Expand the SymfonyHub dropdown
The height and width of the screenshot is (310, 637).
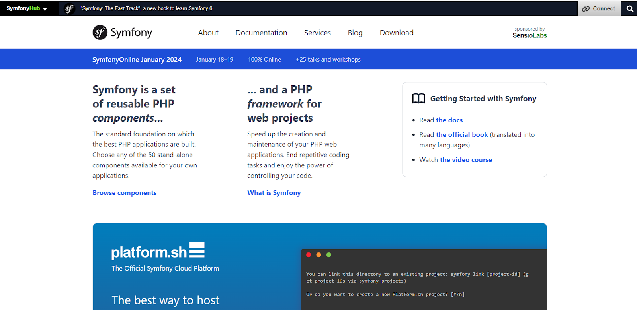27,8
